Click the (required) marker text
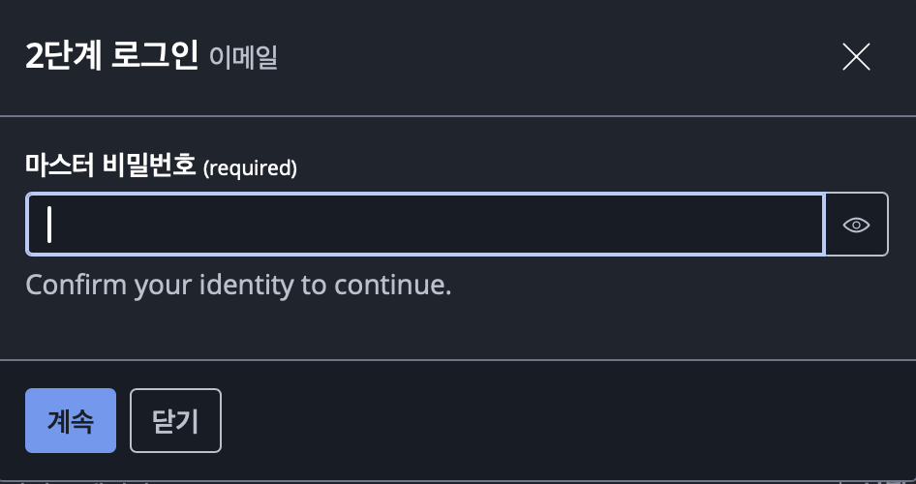Screen dimensions: 916x484 click(250, 168)
